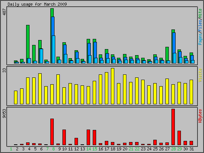The width and height of the screenshot is (204, 153).
Task: Click the red KBytes bar for day 10
Action: click(x=64, y=137)
